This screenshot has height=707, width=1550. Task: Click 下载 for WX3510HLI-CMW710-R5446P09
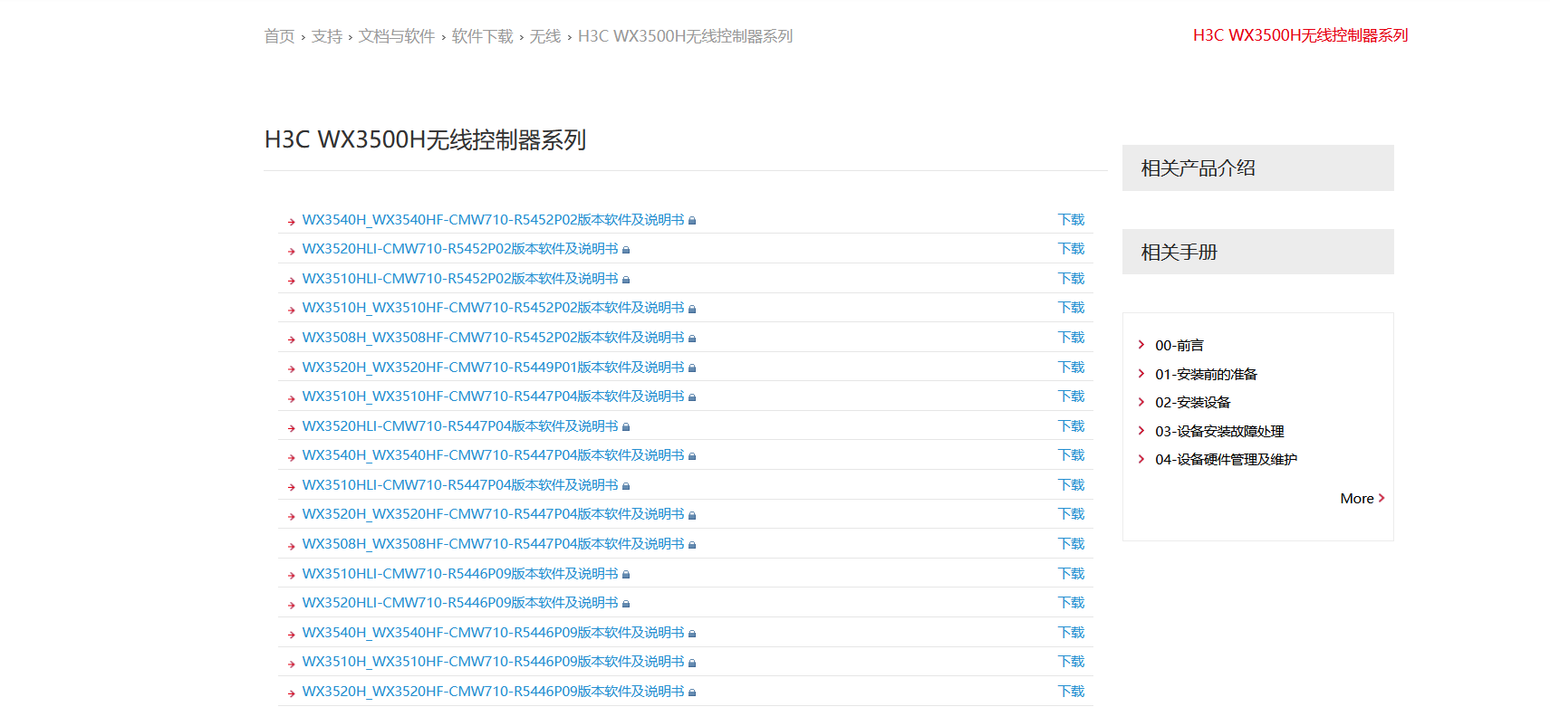coord(1071,574)
